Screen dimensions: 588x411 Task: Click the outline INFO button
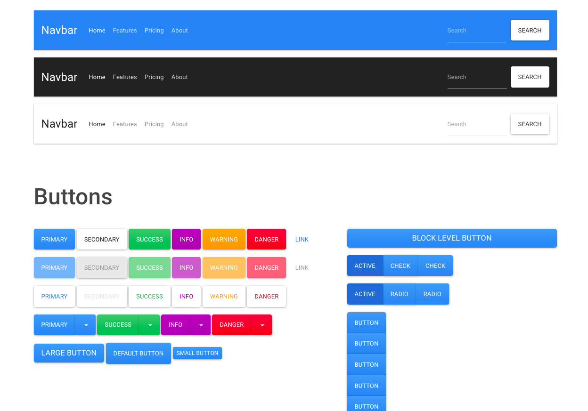(186, 296)
